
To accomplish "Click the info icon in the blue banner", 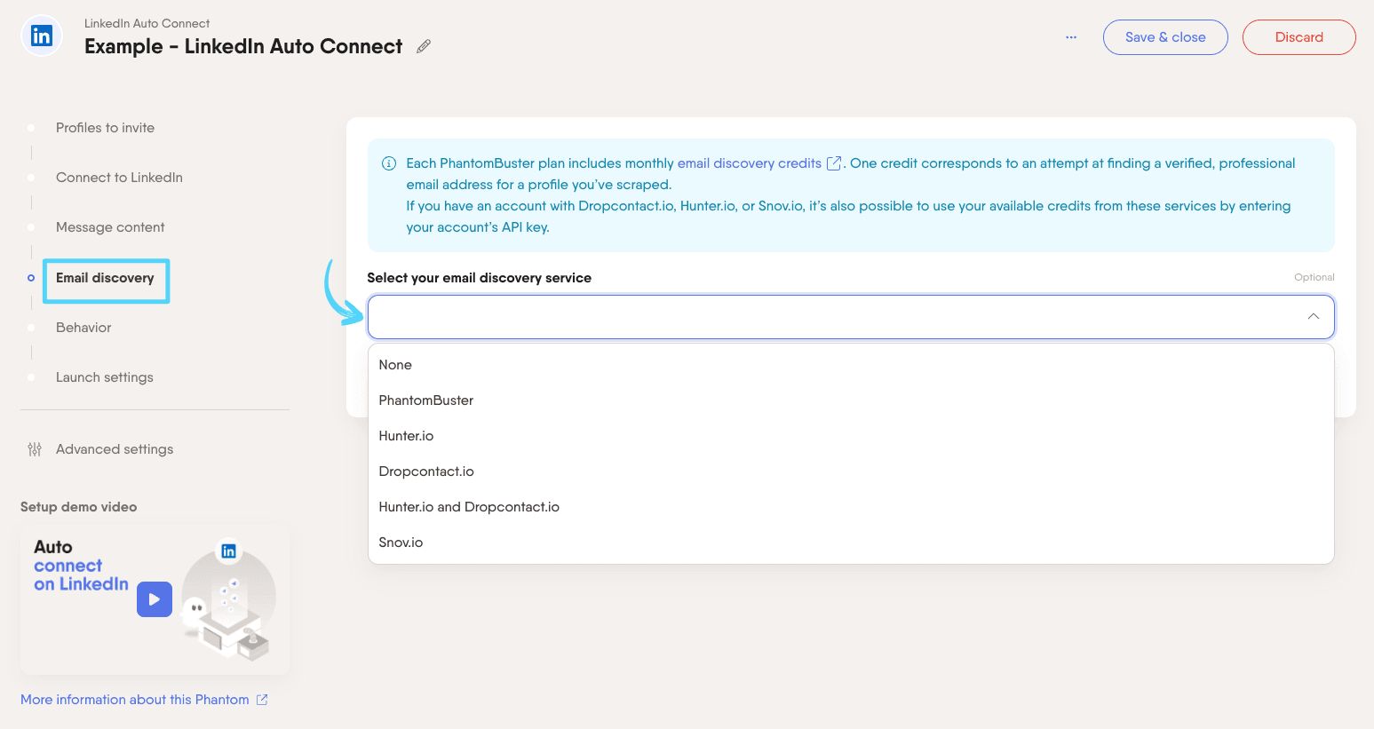I will 389,163.
